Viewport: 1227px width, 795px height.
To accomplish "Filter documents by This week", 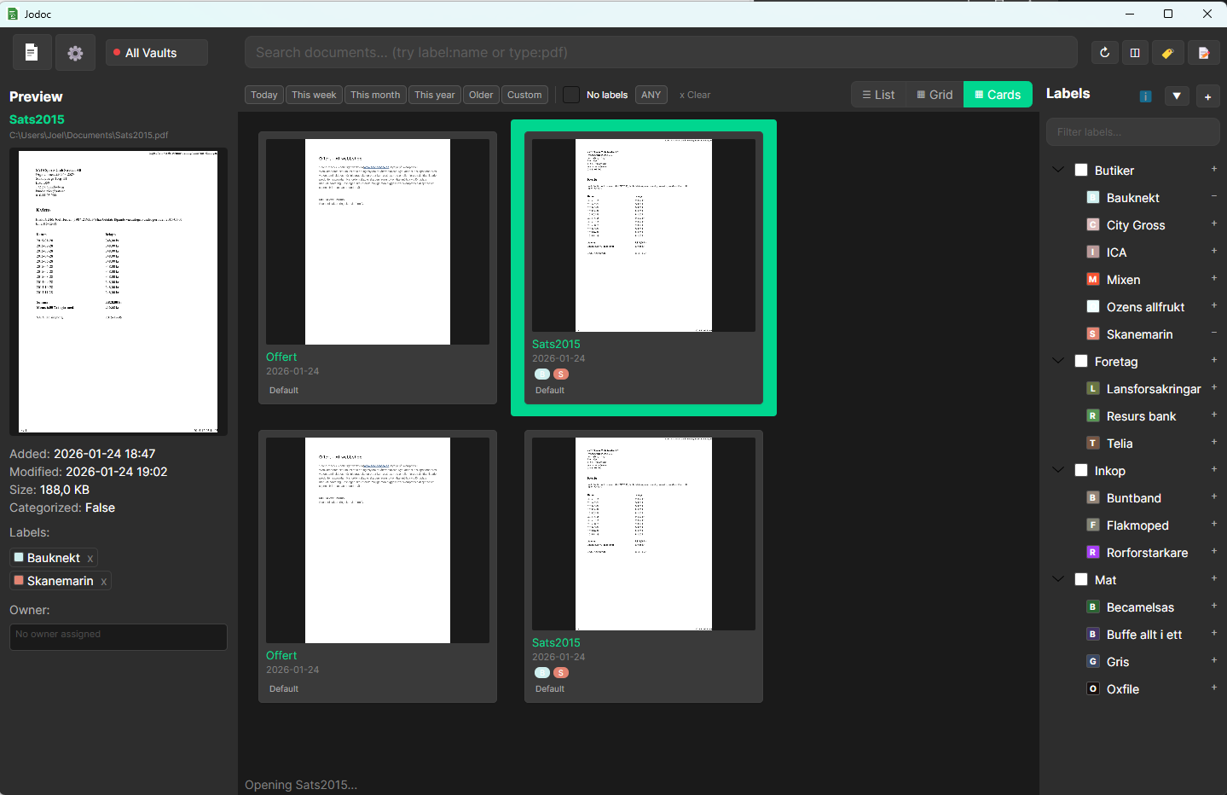I will click(x=314, y=95).
